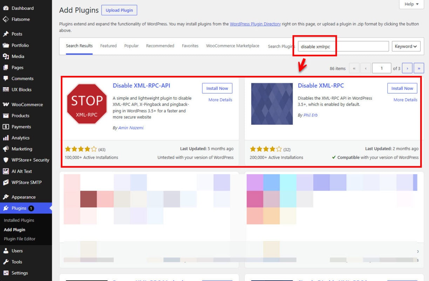Click "Untested with your version of WordPress" text
The width and height of the screenshot is (429, 281).
(x=196, y=157)
